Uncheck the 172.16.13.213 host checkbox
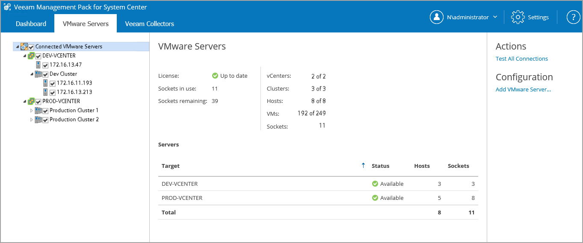This screenshot has height=243, width=583. 53,93
